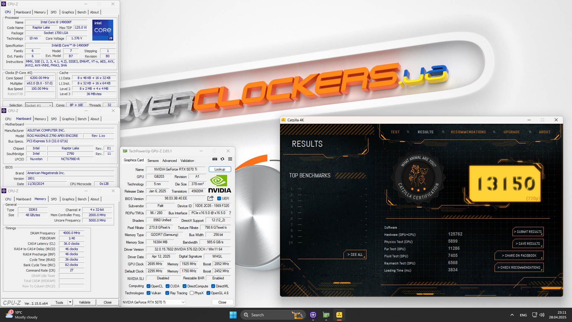The height and width of the screenshot is (322, 572).
Task: Click Lookup button in GPU-Z
Action: [220, 169]
